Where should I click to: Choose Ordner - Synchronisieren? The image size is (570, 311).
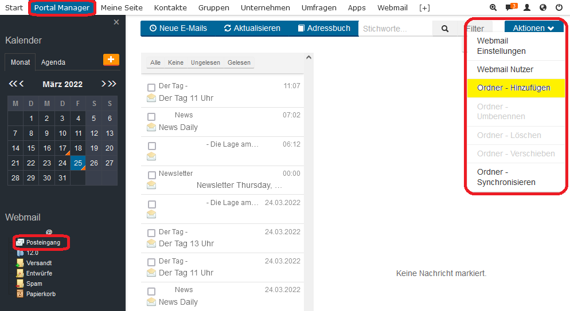(x=516, y=177)
